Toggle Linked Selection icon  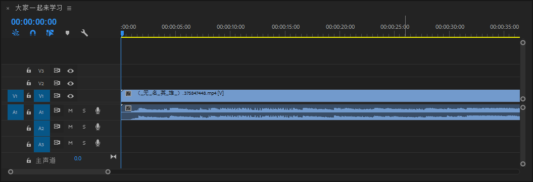click(x=50, y=33)
